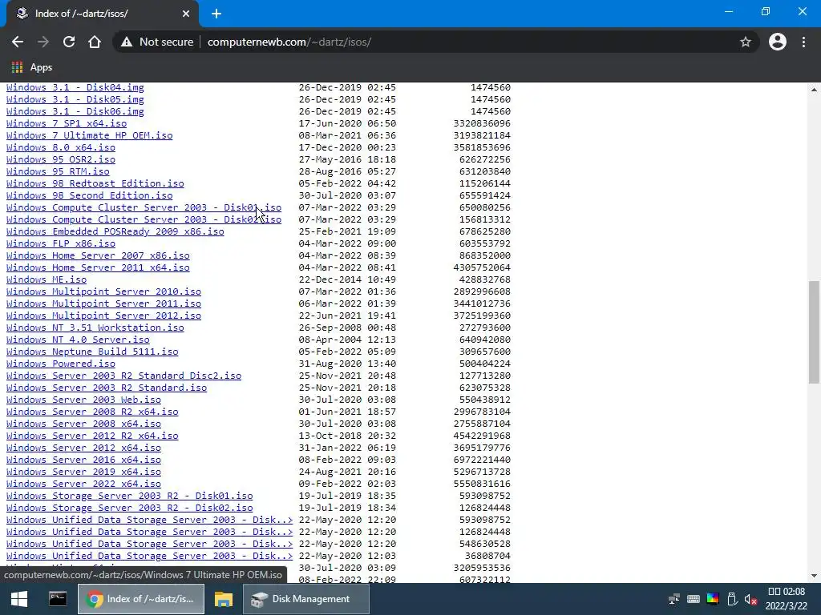Click the Not secure warning icon

[x=126, y=42]
